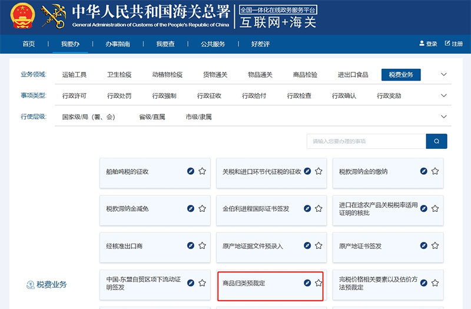Filter by 行政许可 item type
Viewport: 471px width, 309px height.
(74, 96)
